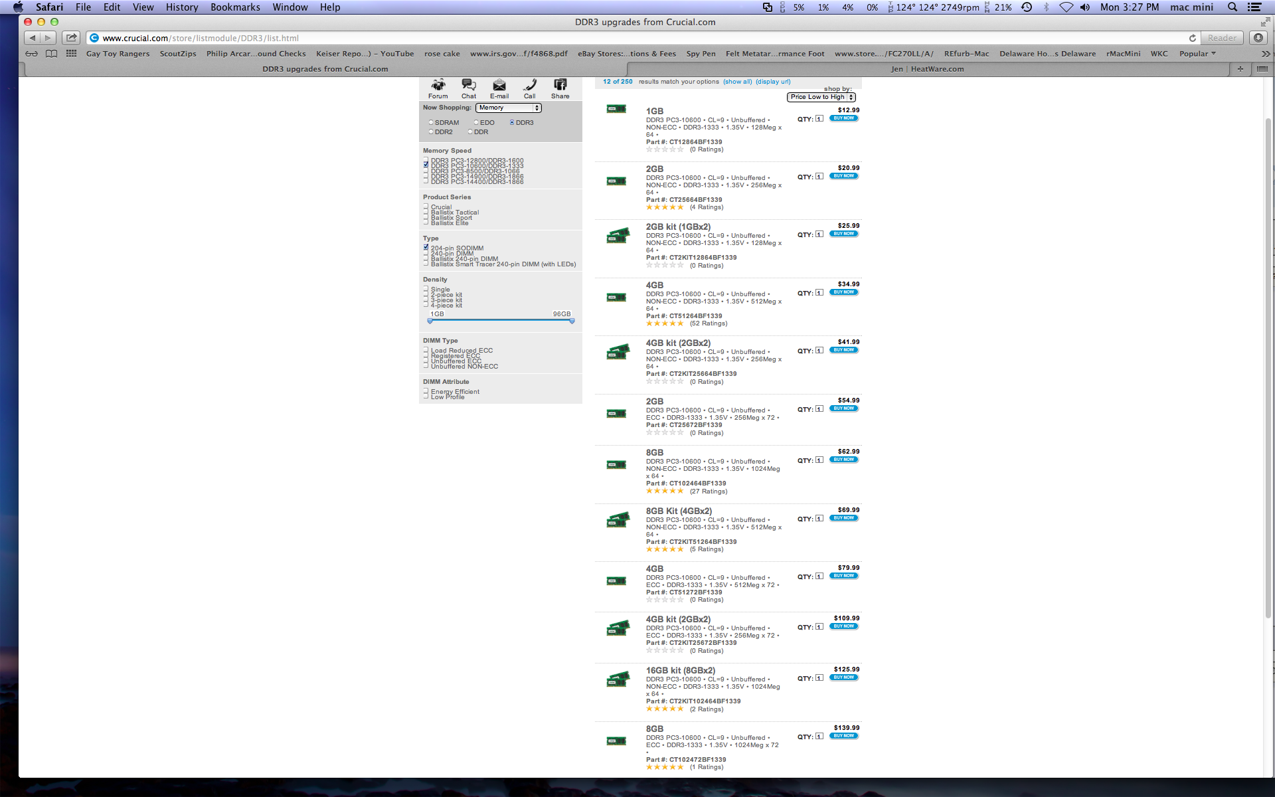Click Safari's share toolbar button
The width and height of the screenshot is (1275, 797).
[x=71, y=38]
